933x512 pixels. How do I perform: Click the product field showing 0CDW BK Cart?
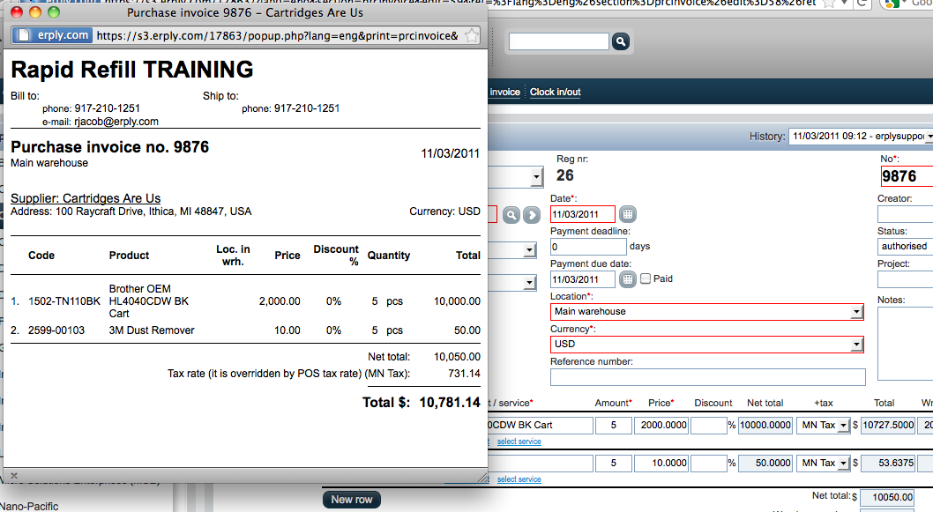pyautogui.click(x=541, y=425)
